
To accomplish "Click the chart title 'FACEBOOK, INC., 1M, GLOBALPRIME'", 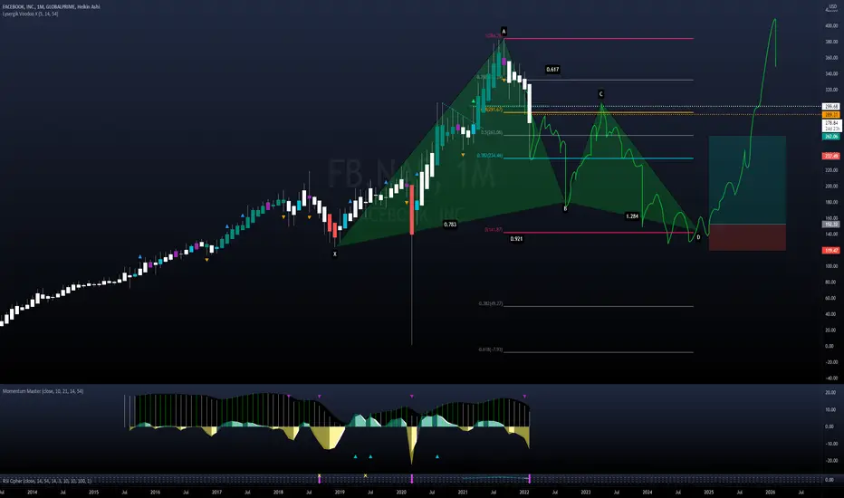I will pos(39,6).
